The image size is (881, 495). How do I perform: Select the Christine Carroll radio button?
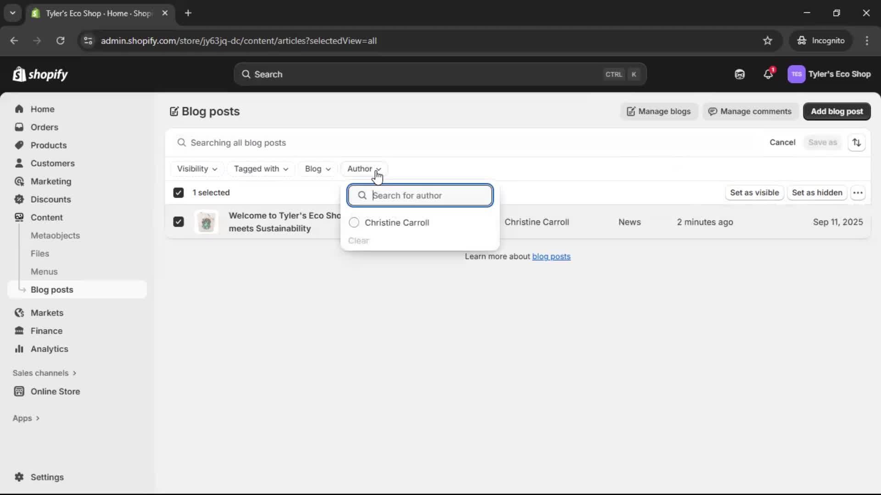(x=354, y=222)
